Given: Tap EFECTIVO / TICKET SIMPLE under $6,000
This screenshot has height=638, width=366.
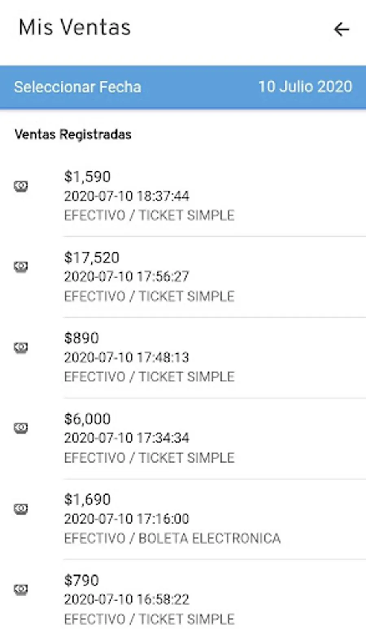Looking at the screenshot, I should [149, 458].
